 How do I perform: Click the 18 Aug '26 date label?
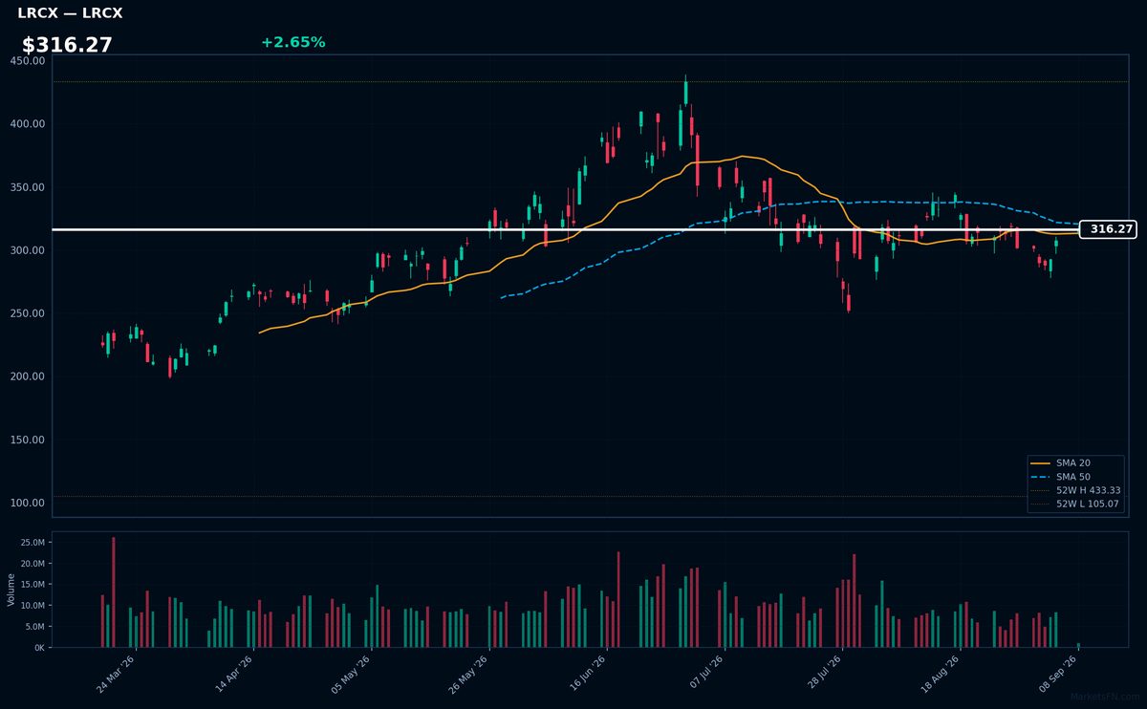(942, 675)
